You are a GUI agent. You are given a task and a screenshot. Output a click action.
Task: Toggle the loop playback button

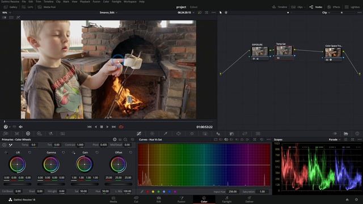pyautogui.click(x=121, y=127)
